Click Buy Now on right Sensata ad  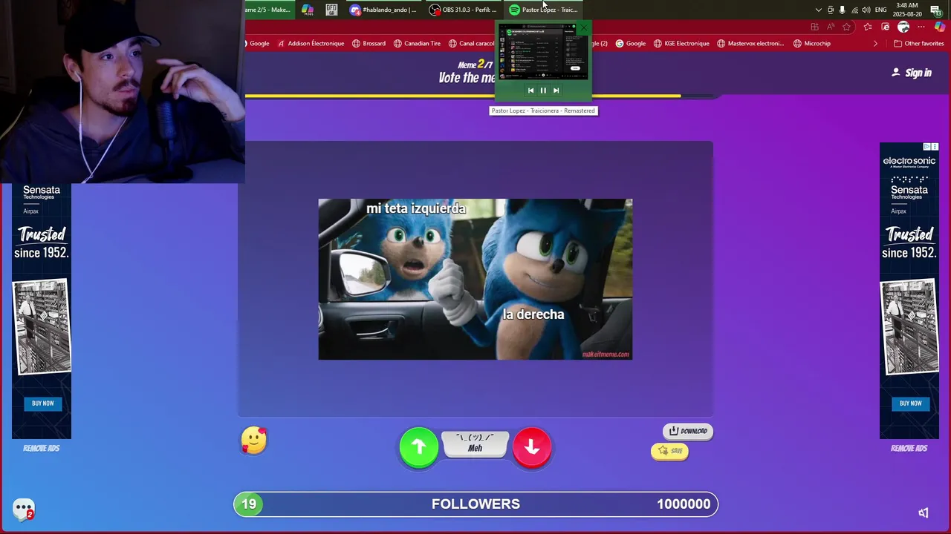tap(911, 403)
